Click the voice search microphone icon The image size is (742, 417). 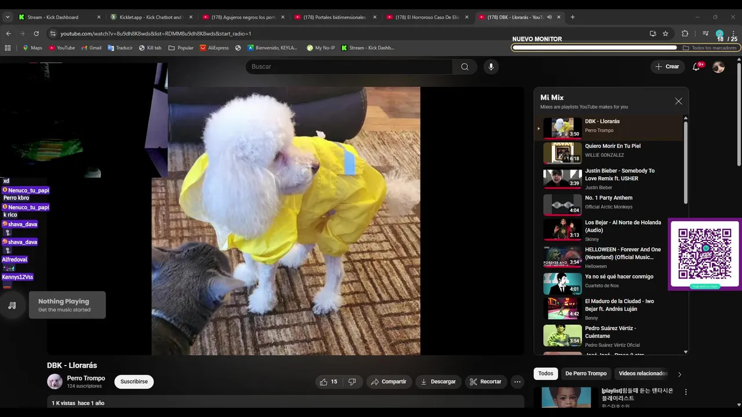(491, 67)
